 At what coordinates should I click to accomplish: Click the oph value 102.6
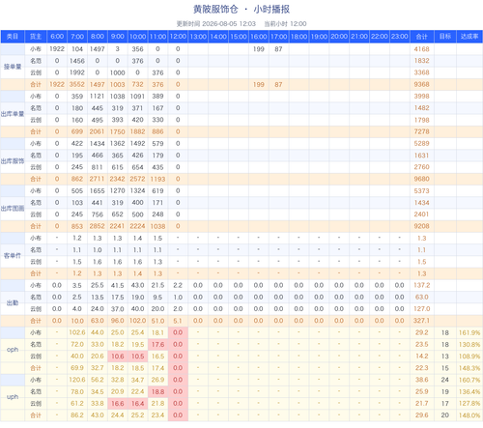coord(77,332)
